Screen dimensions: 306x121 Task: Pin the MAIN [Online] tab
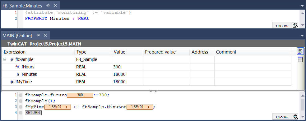pyautogui.click(x=38, y=35)
